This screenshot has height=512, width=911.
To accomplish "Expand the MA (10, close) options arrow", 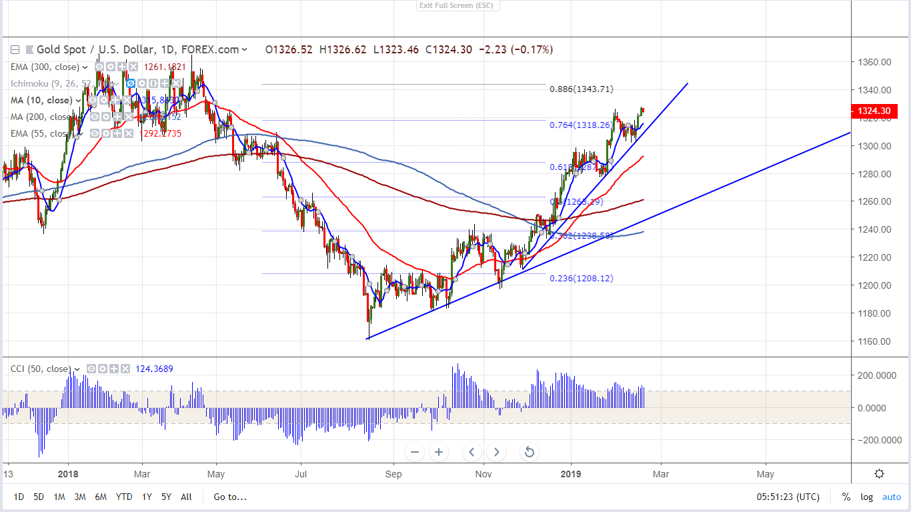I will point(79,101).
